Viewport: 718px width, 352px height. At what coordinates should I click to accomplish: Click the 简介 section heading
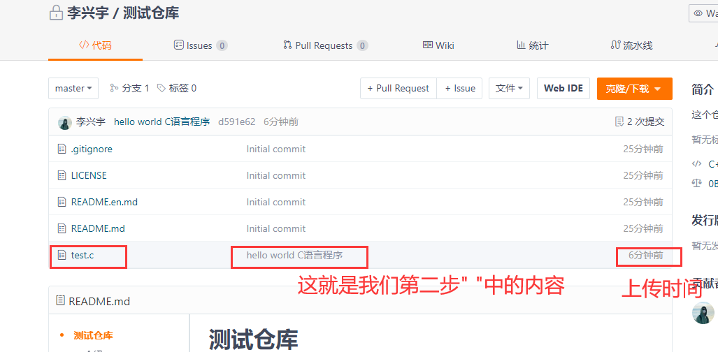tap(703, 89)
